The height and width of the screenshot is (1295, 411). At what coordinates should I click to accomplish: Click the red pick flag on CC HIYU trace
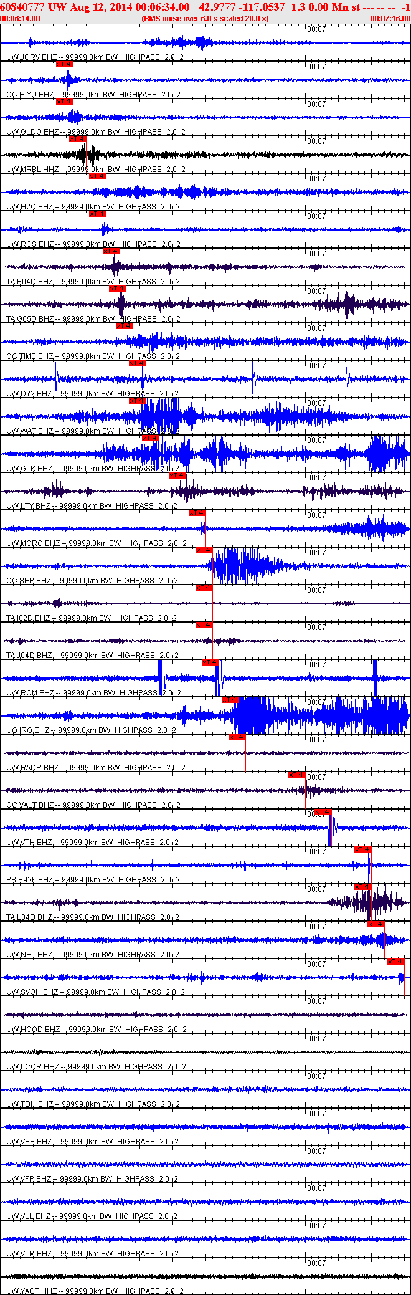[65, 64]
